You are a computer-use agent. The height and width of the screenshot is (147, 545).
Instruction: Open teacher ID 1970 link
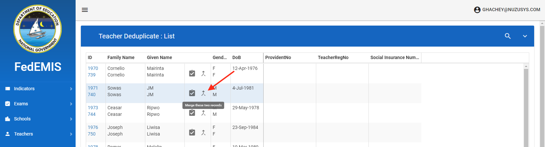tap(93, 68)
